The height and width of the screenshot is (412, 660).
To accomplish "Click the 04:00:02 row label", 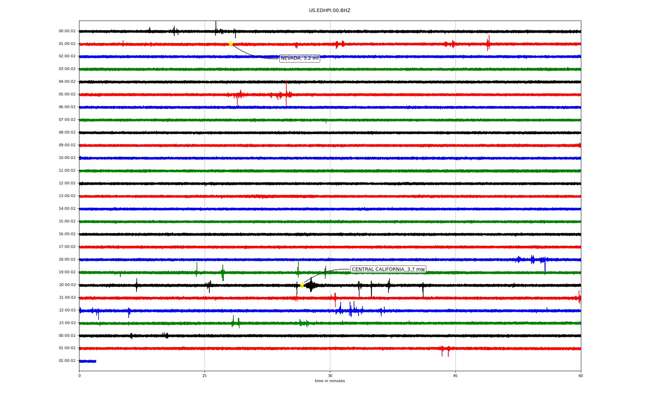I will 67,82.
